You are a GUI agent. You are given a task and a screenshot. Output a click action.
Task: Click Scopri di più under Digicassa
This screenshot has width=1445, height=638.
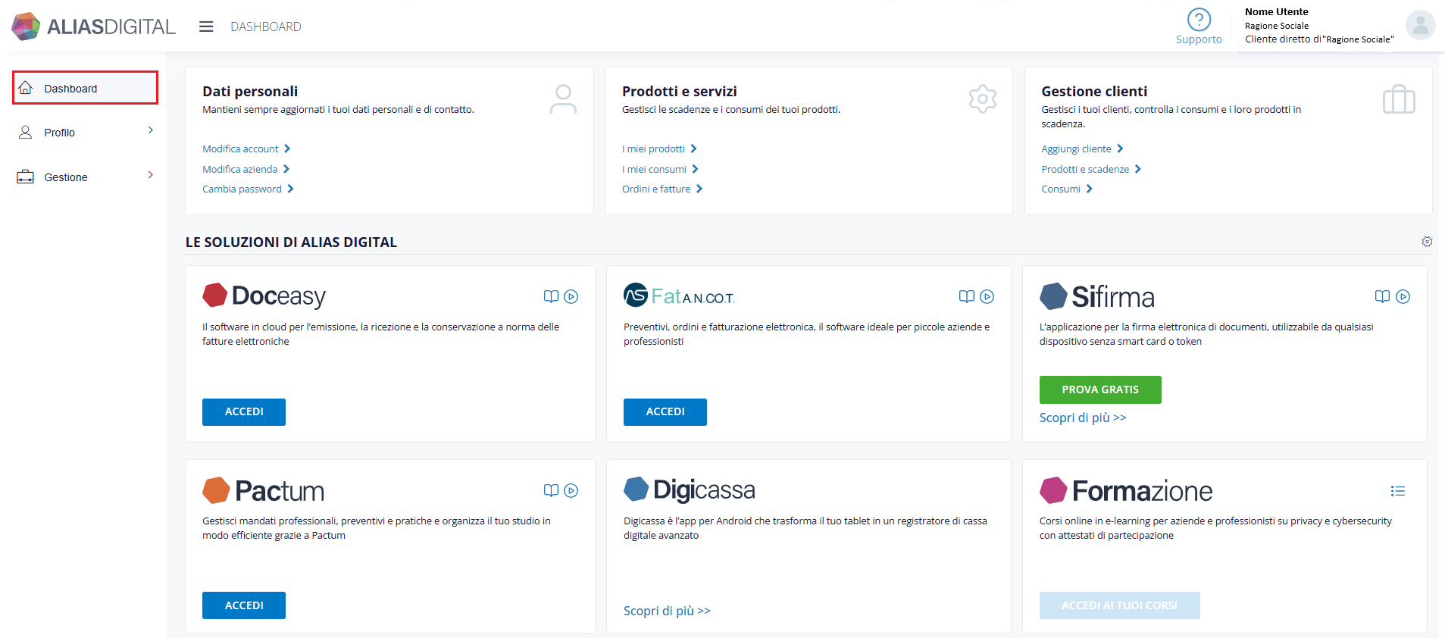(x=667, y=611)
